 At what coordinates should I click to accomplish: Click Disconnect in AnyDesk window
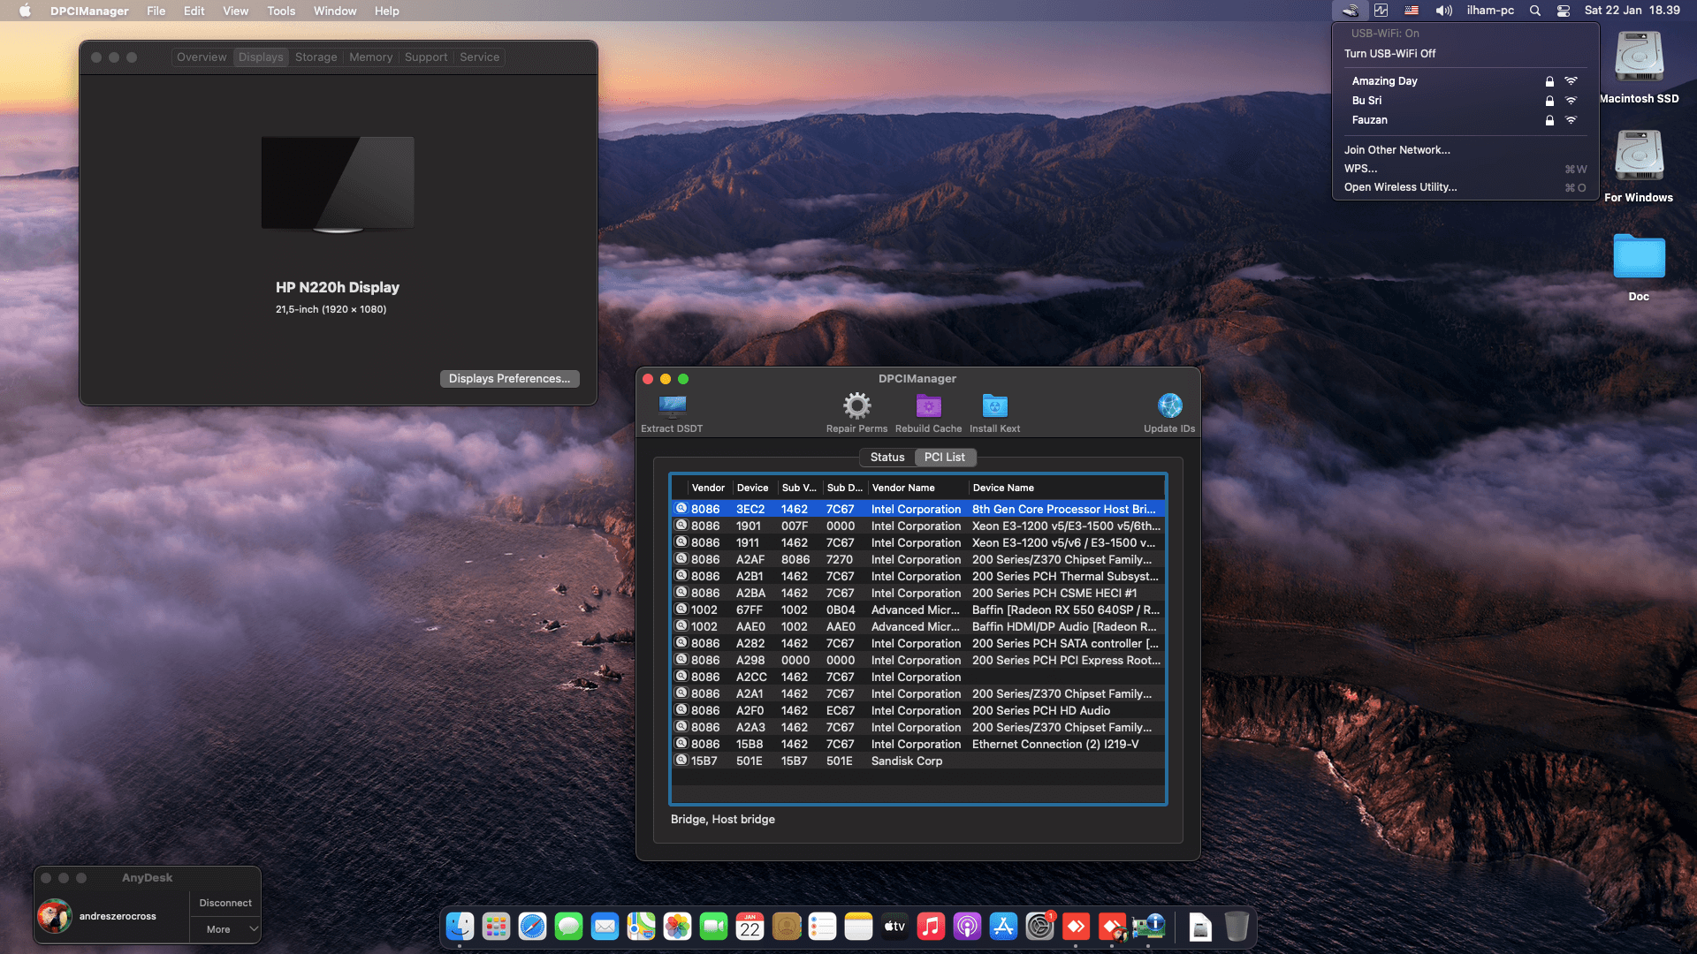225,903
